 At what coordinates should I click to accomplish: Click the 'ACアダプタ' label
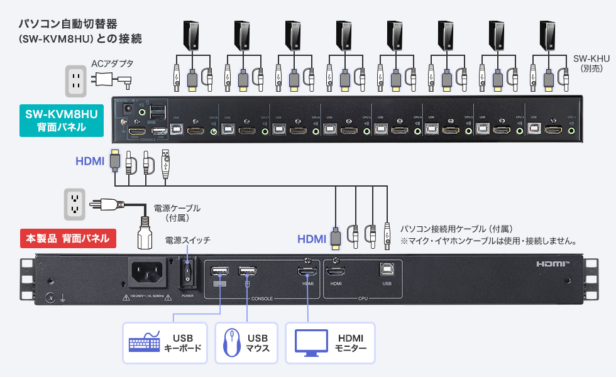pos(113,63)
